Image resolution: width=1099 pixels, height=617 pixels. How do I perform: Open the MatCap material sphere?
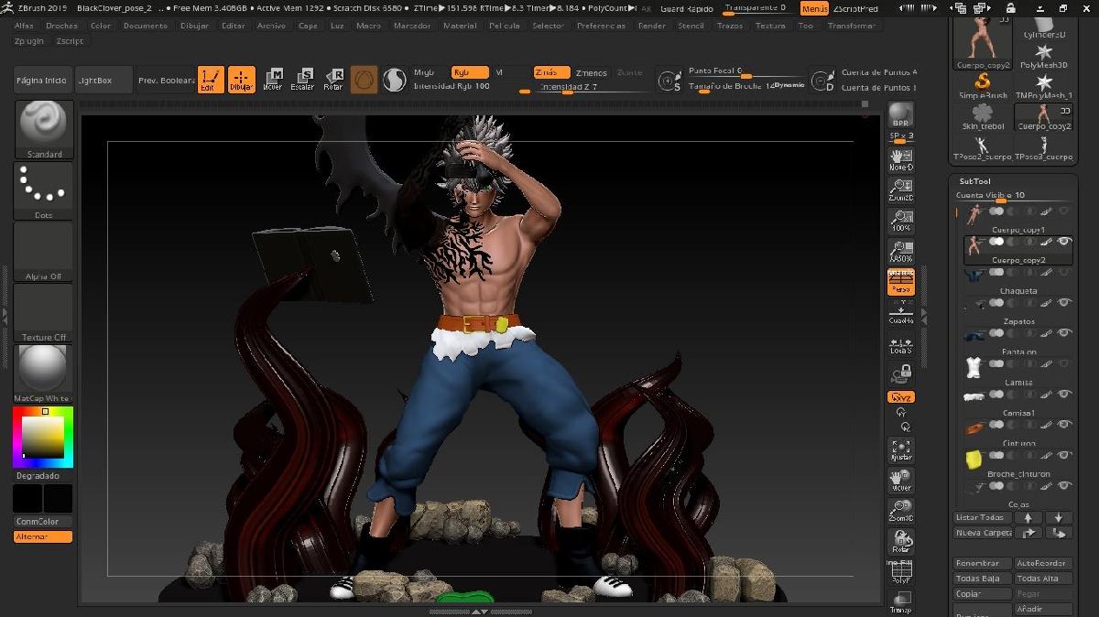(x=43, y=369)
